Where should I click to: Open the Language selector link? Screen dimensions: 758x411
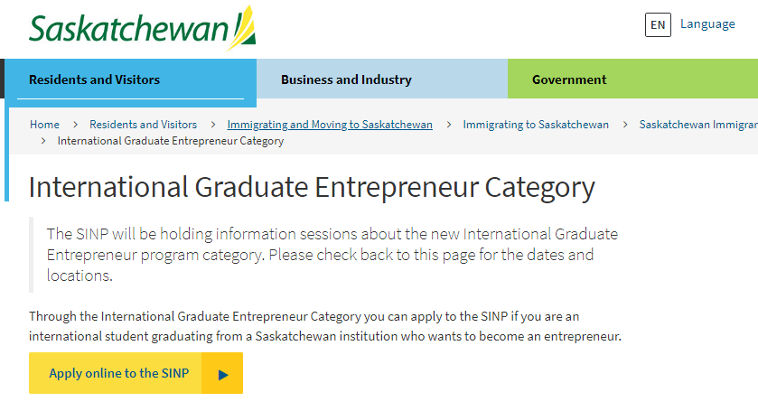(x=707, y=24)
